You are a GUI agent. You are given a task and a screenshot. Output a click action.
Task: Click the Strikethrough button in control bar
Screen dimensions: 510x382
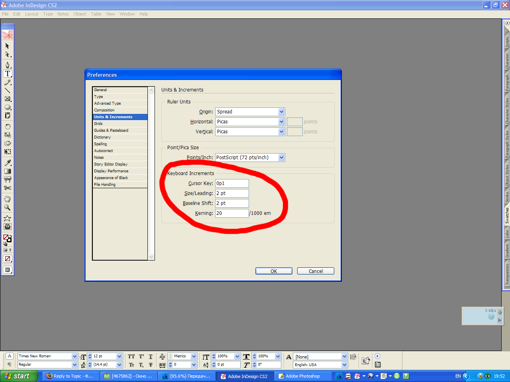click(x=151, y=365)
